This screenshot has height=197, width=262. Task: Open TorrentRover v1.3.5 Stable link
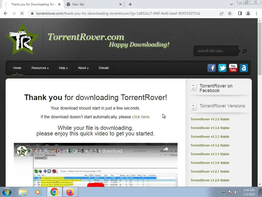[210, 119]
